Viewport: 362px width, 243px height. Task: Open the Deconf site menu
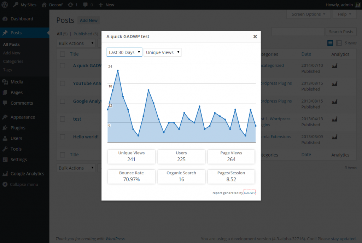click(x=52, y=5)
